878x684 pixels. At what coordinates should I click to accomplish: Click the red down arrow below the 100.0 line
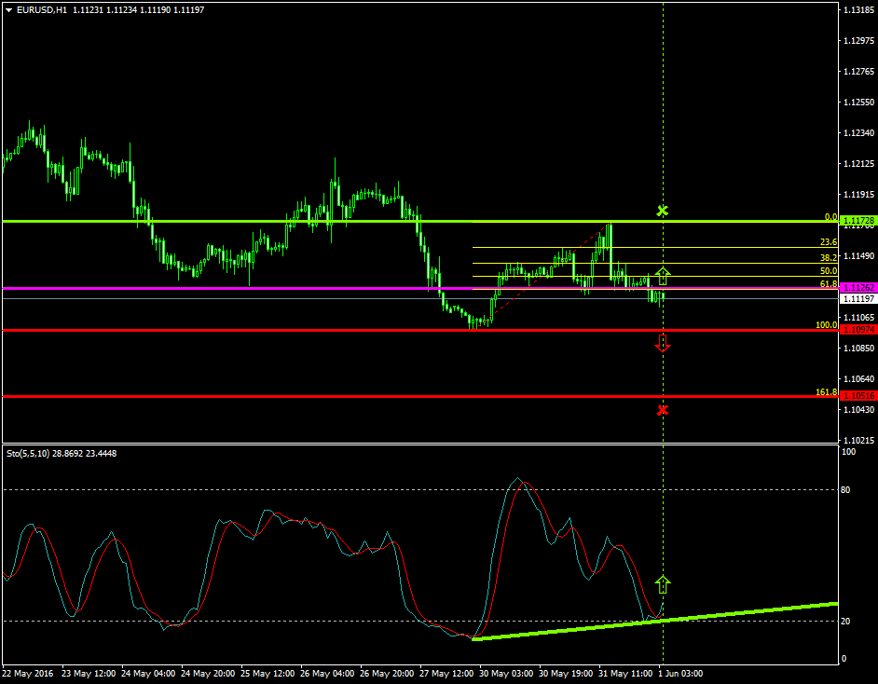663,343
